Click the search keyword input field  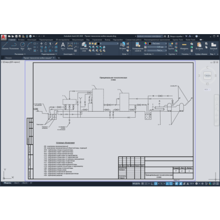pyautogui.click(x=150, y=36)
